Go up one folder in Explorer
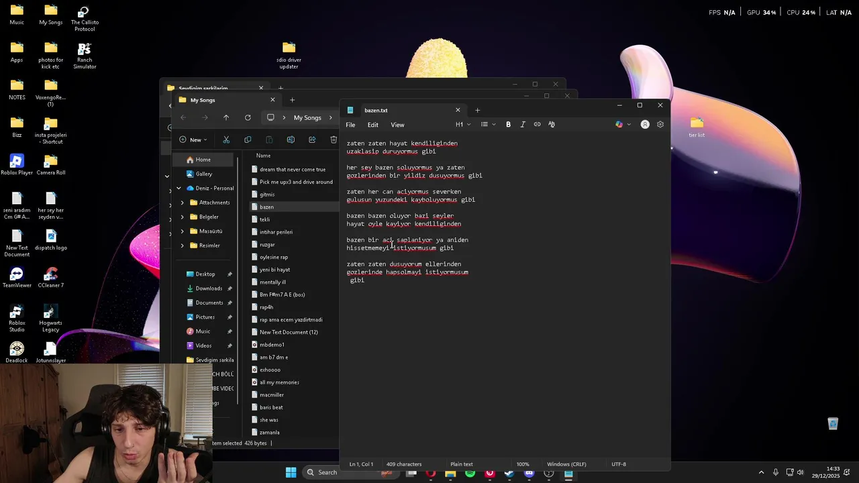This screenshot has height=483, width=859. coord(226,117)
